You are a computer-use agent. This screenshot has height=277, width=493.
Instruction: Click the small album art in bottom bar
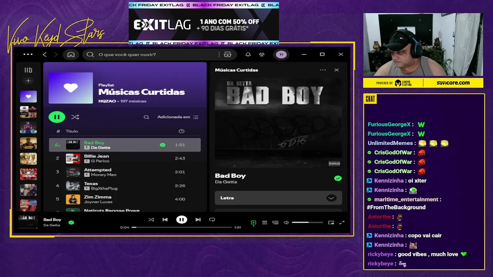click(28, 222)
